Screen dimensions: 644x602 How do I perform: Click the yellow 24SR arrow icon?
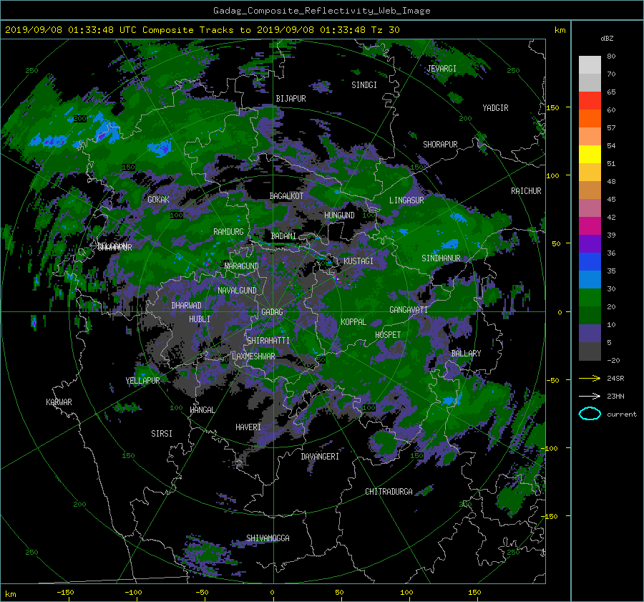[590, 378]
